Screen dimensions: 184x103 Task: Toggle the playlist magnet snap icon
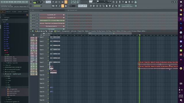coord(33,31)
